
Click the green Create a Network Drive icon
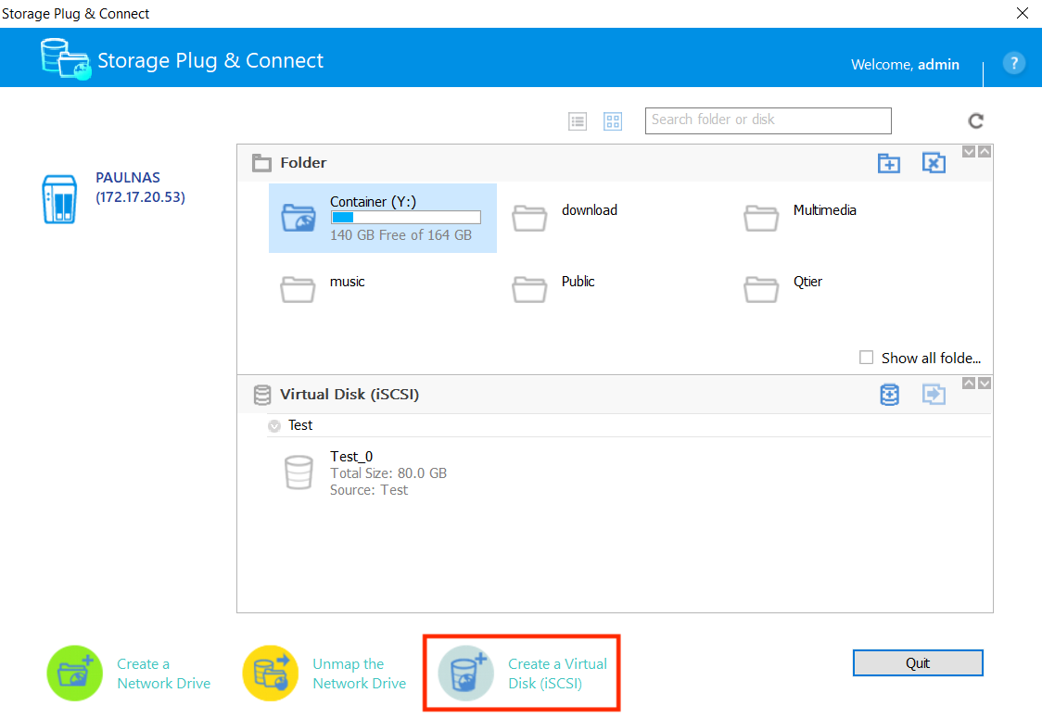74,673
